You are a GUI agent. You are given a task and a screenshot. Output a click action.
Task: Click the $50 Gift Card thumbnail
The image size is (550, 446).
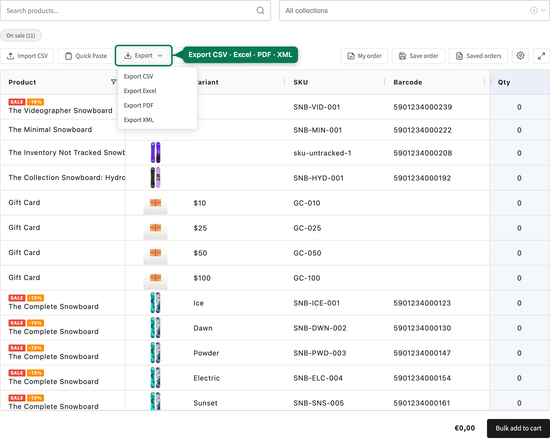(x=155, y=253)
